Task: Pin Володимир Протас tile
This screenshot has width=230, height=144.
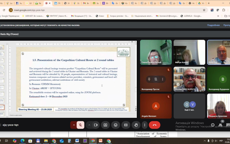Action: (x=149, y=79)
